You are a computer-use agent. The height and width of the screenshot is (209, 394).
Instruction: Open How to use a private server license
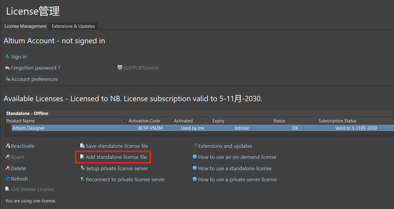237,180
